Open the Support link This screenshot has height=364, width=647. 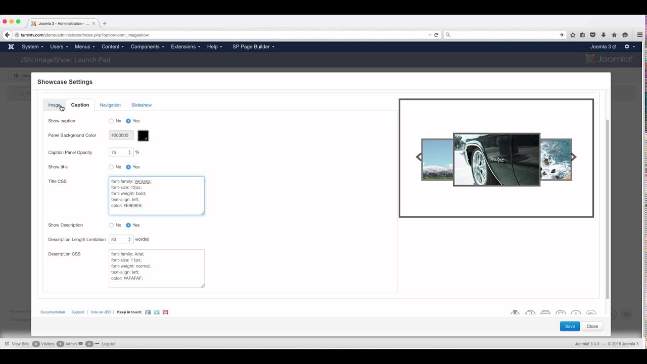(x=77, y=312)
